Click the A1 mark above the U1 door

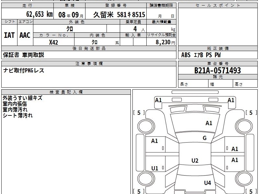coord(154,141)
